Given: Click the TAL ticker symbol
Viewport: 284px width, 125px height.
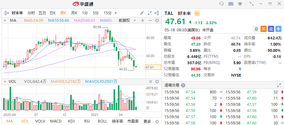Looking at the screenshot, I should pyautogui.click(x=169, y=13).
